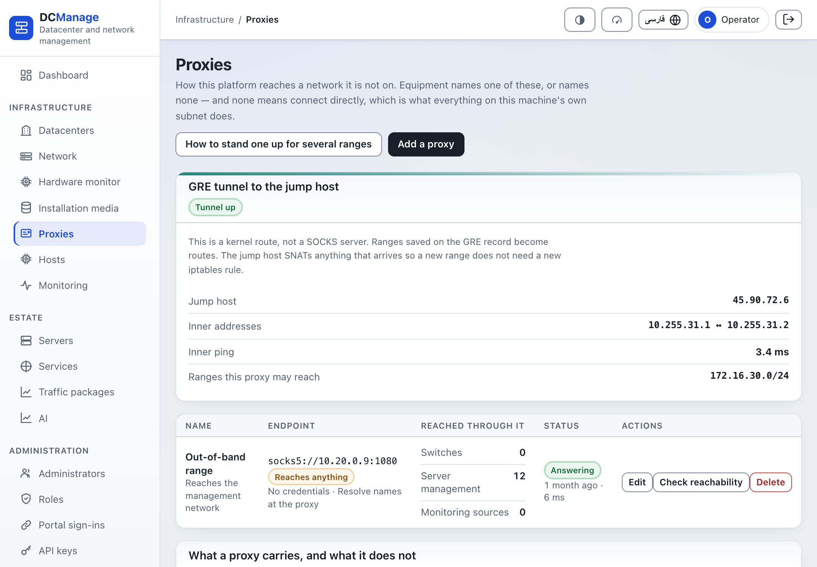Image resolution: width=817 pixels, height=567 pixels.
Task: Click the AI chart icon
Action: point(26,418)
